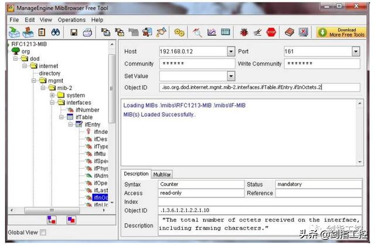
Task: Click the red STOP icon
Action: (x=271, y=32)
